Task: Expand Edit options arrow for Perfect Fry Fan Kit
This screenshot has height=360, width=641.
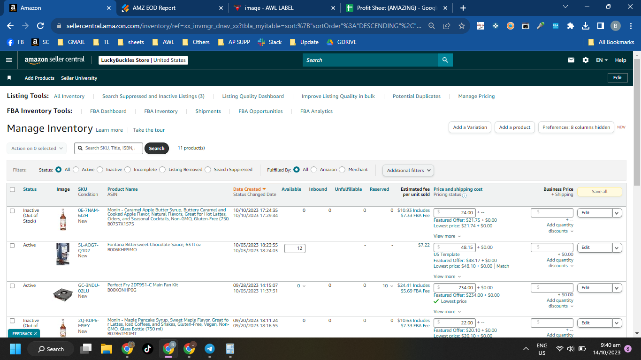Action: (x=617, y=288)
